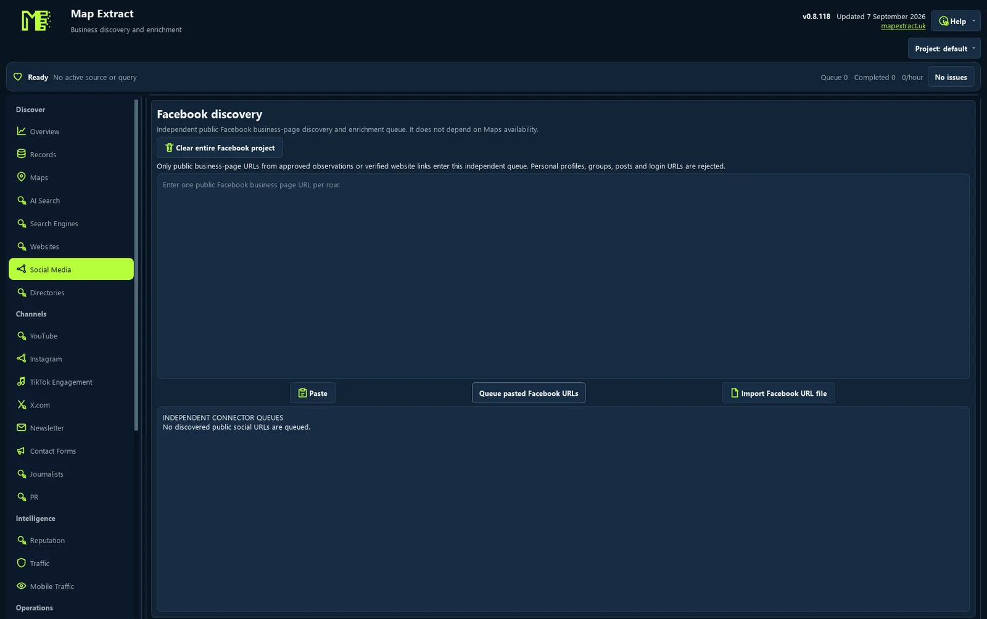Import a Facebook URL file
This screenshot has width=987, height=619.
778,393
